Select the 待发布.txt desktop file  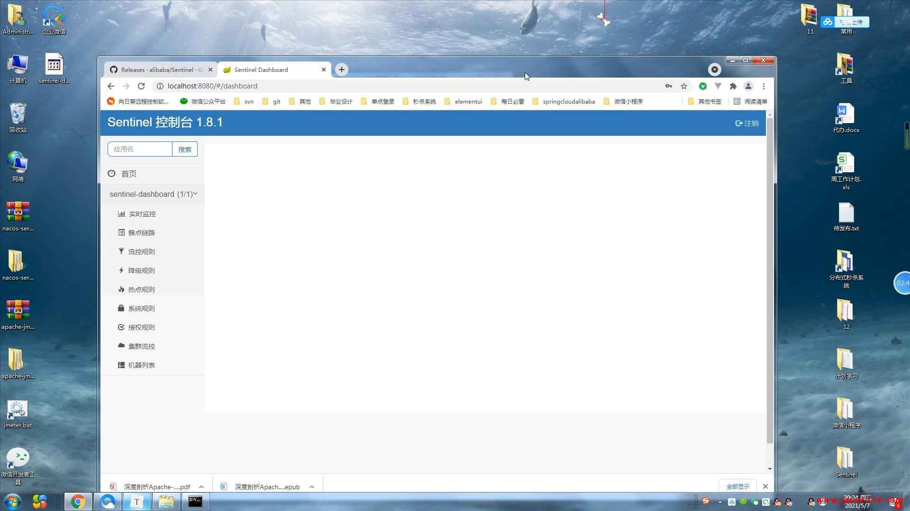846,217
